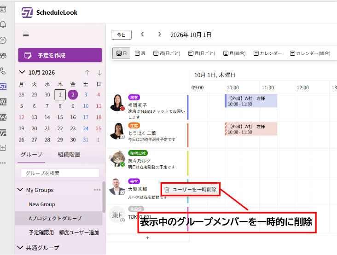Open the chat bubble icon in left rail
The image size is (337, 255).
coord(3,40)
